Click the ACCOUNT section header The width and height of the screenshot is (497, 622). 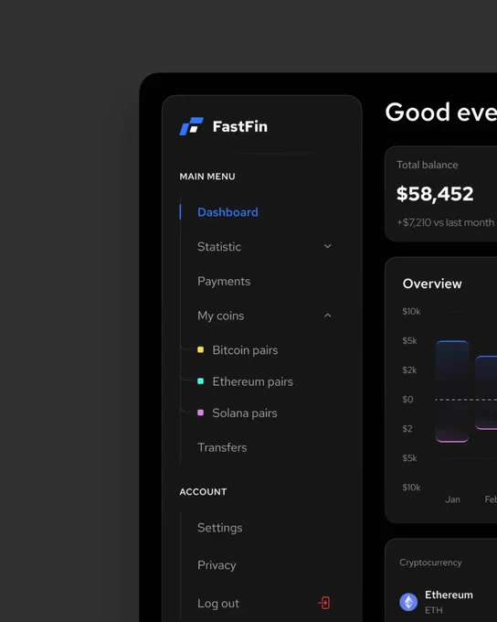203,492
